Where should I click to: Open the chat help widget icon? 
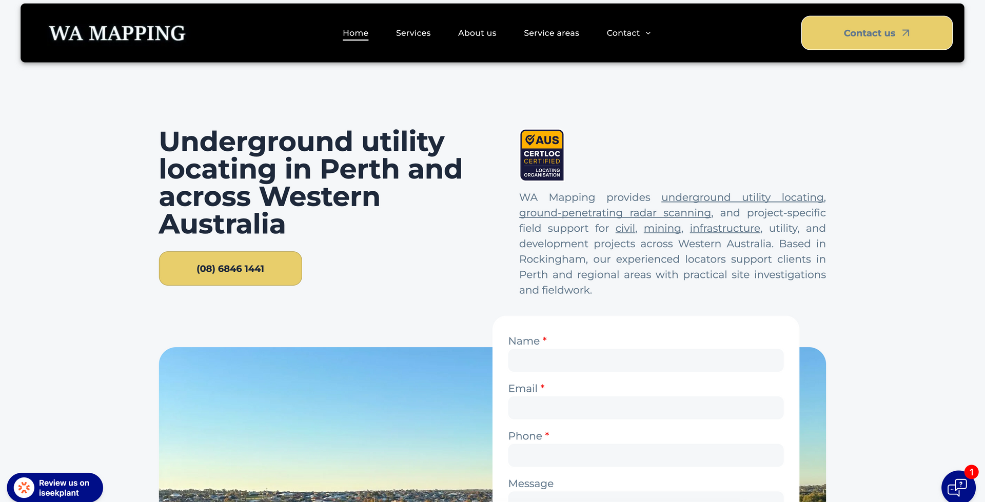(957, 487)
